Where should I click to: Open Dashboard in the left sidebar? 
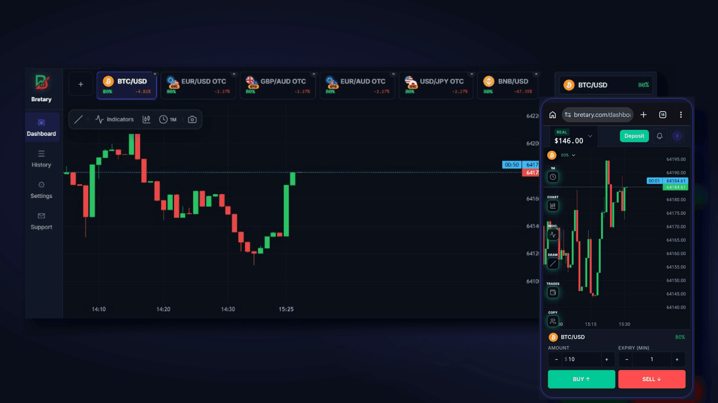(x=41, y=128)
